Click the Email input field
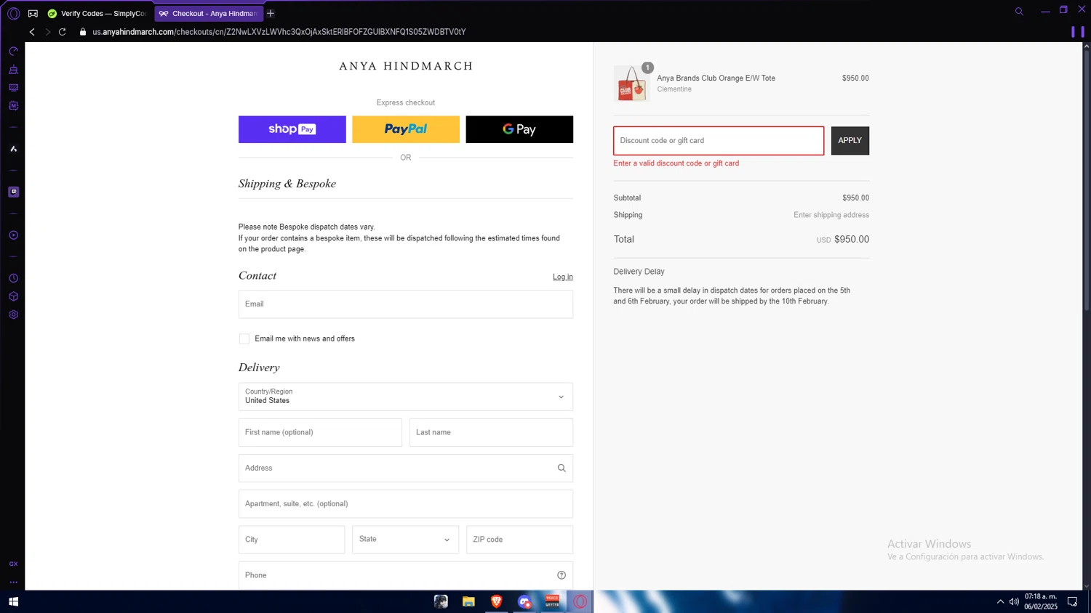Image resolution: width=1091 pixels, height=613 pixels. tap(406, 304)
